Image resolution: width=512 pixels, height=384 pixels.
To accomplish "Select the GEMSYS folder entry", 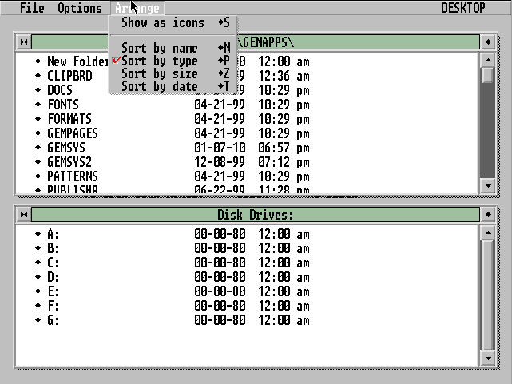I will click(66, 148).
